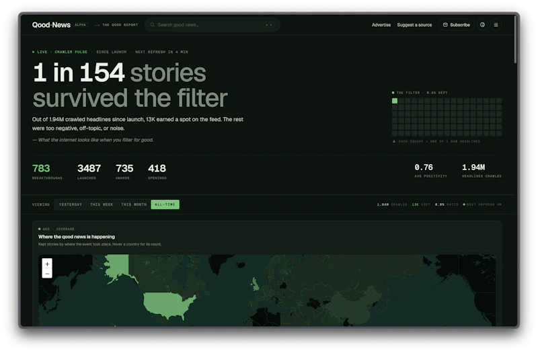Select the All-Time viewing tab
Image resolution: width=538 pixels, height=353 pixels.
coord(165,204)
